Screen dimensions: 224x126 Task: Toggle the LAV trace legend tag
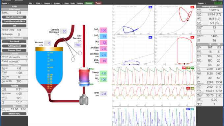[x=192, y=88]
